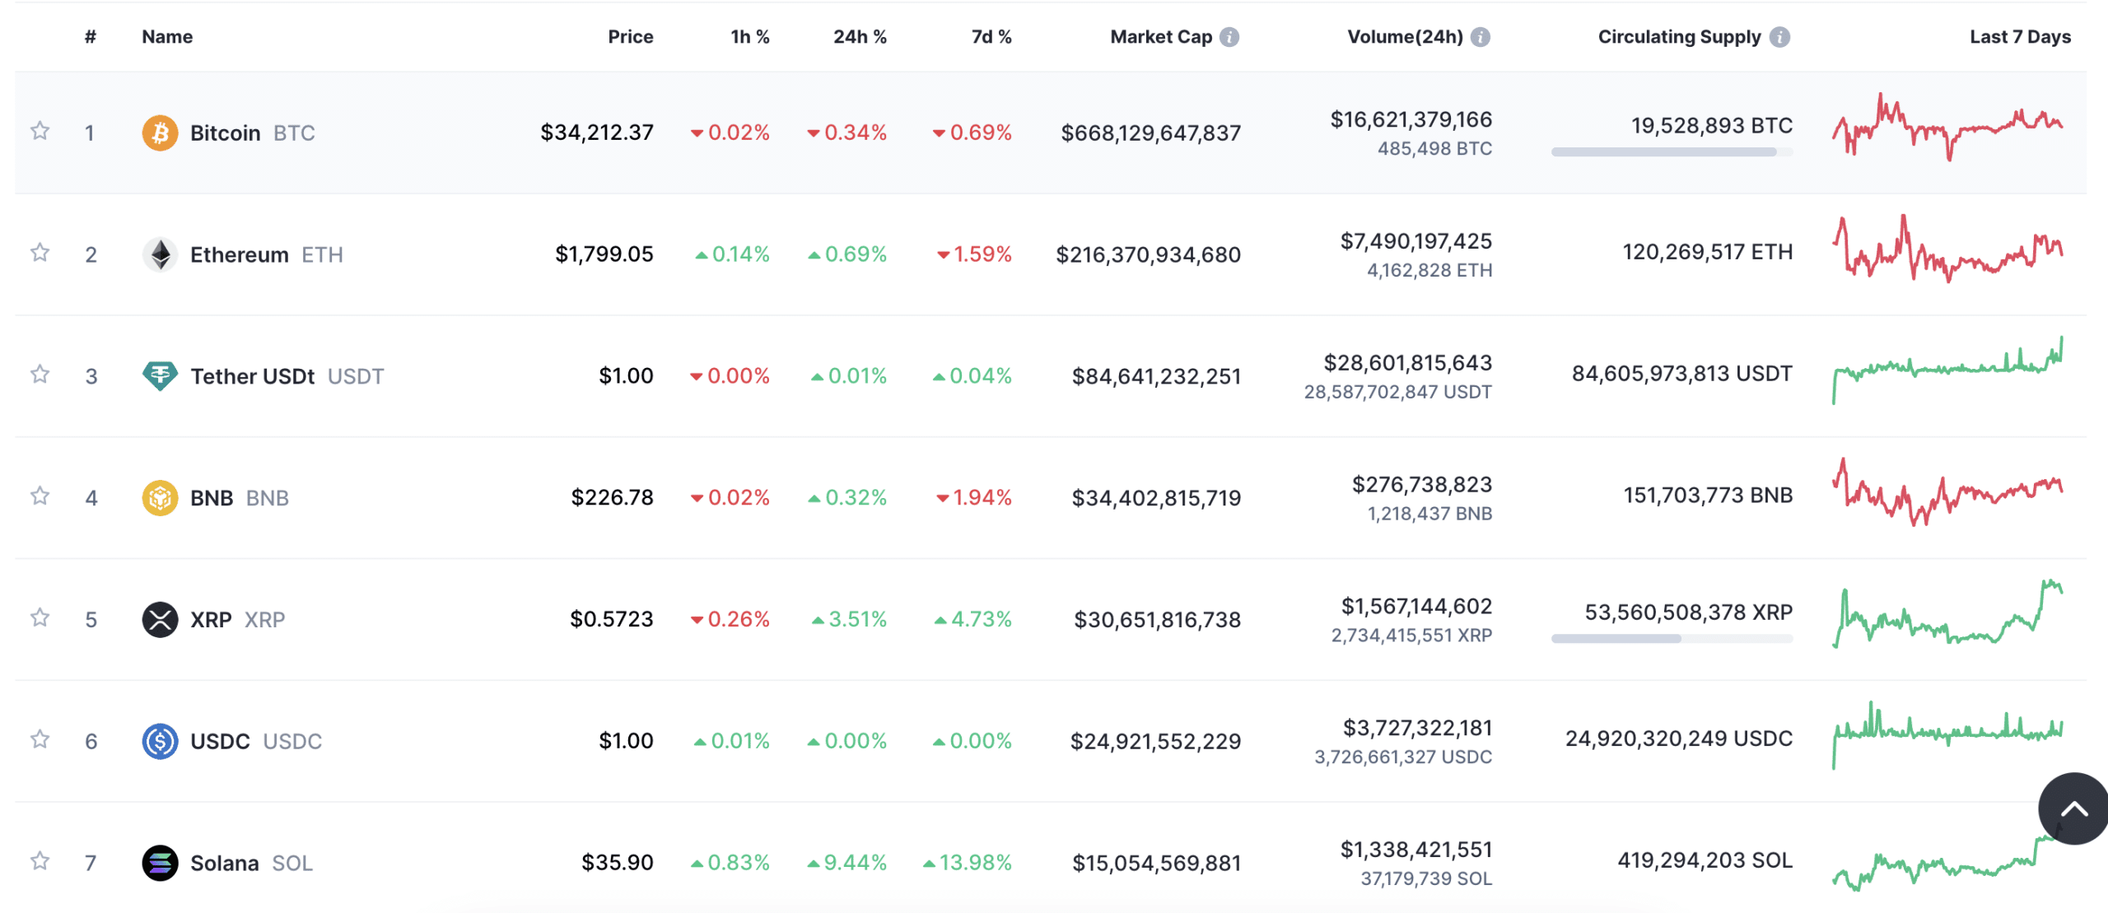2108x913 pixels.
Task: Toggle the Solana watchlist star
Action: pyautogui.click(x=40, y=862)
